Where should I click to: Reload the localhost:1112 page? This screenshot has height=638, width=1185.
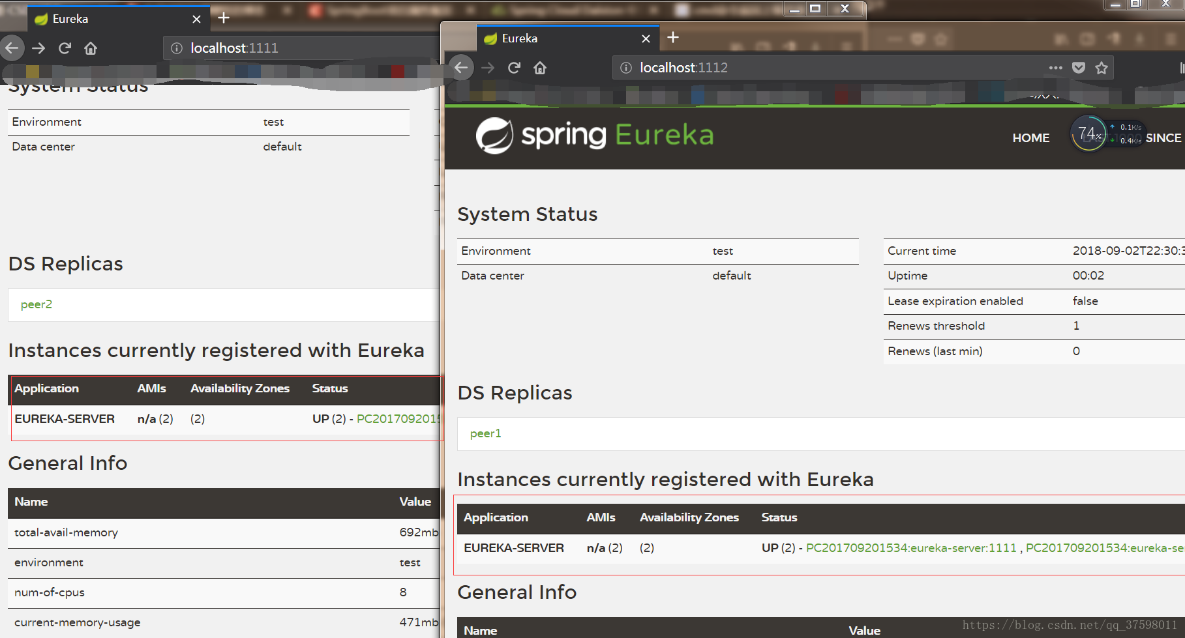point(514,68)
